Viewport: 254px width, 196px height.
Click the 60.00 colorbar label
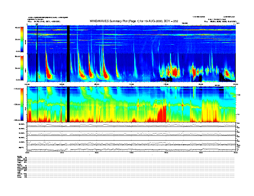tap(18, 56)
